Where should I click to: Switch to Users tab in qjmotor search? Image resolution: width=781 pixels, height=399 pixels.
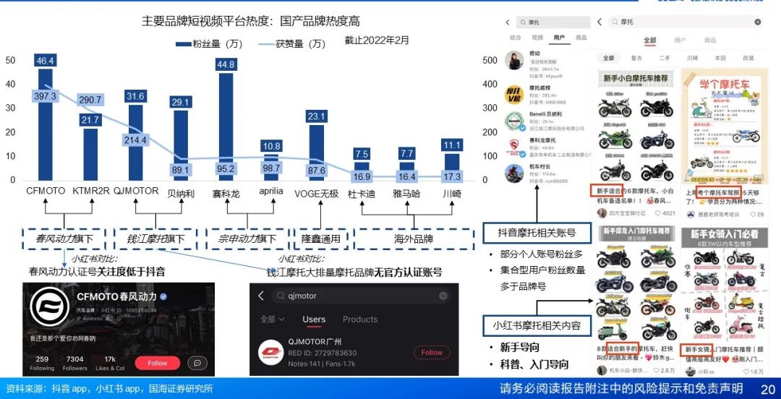[314, 319]
